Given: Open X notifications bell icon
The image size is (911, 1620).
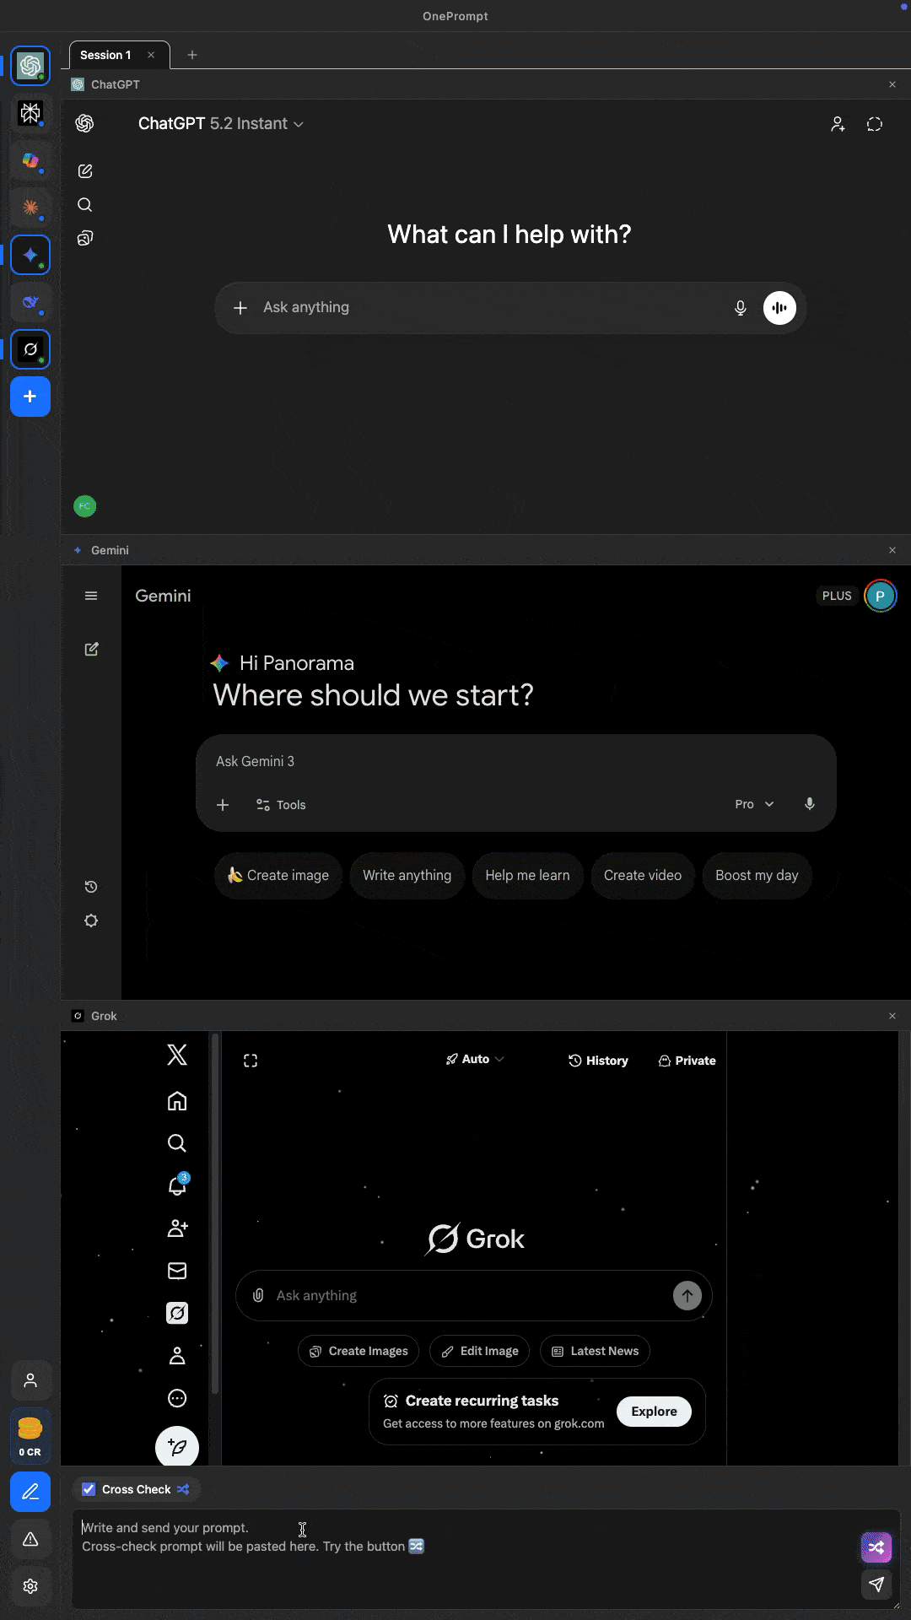Looking at the screenshot, I should pos(177,1185).
